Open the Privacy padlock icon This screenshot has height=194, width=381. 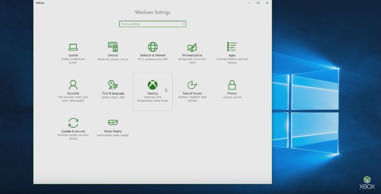[x=232, y=85]
